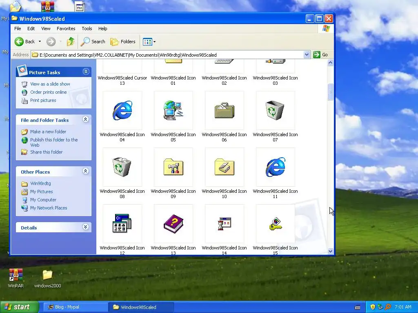Select label Windows98Scaled Icon 01
This screenshot has width=418, height=313.
[173, 80]
